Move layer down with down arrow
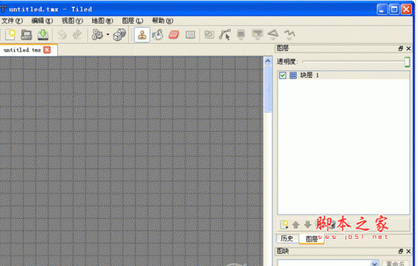 [x=308, y=225]
